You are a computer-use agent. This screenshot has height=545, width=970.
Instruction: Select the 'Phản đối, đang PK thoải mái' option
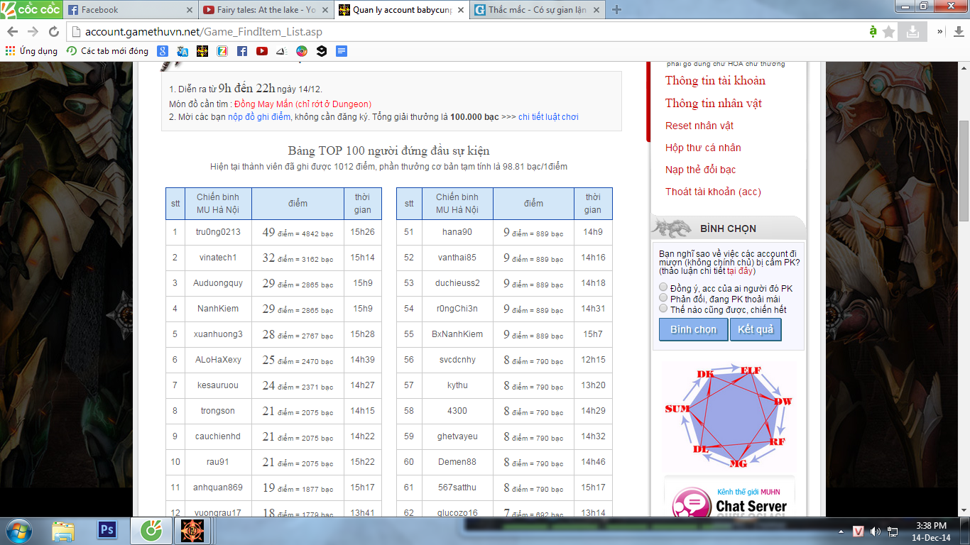pyautogui.click(x=664, y=298)
